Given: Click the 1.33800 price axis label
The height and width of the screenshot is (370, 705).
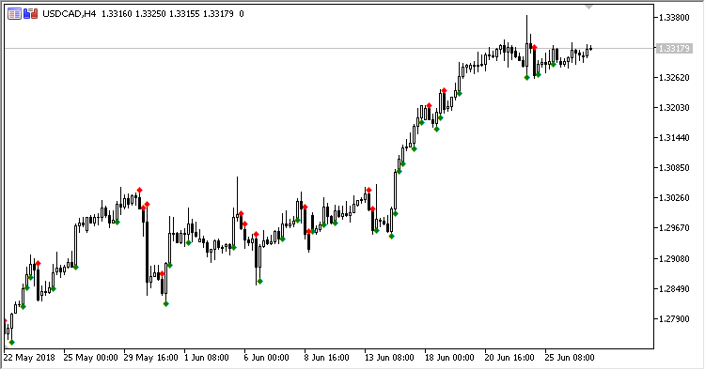Looking at the screenshot, I should (674, 18).
